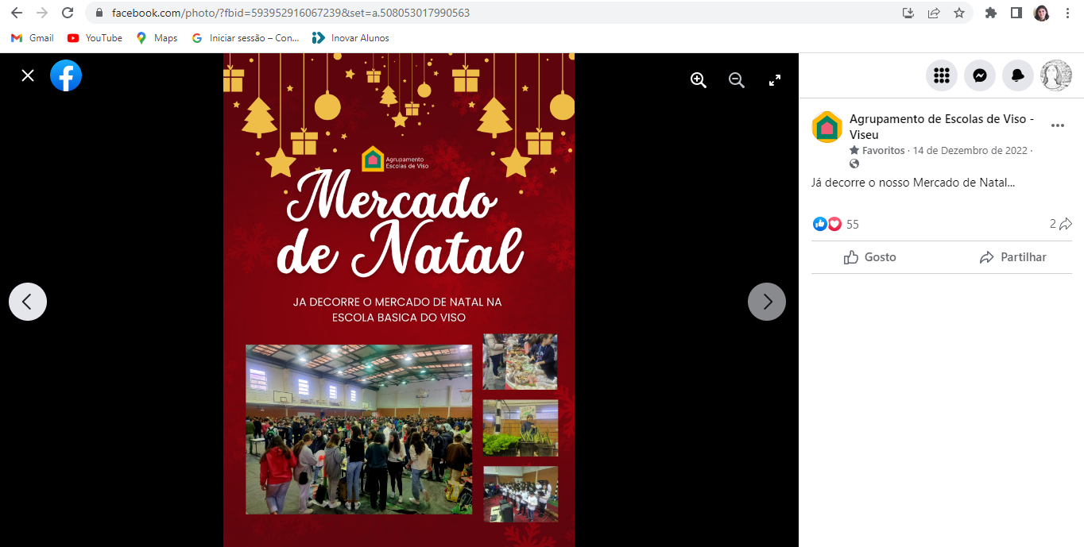
Task: View post audience globe icon
Action: [x=854, y=164]
